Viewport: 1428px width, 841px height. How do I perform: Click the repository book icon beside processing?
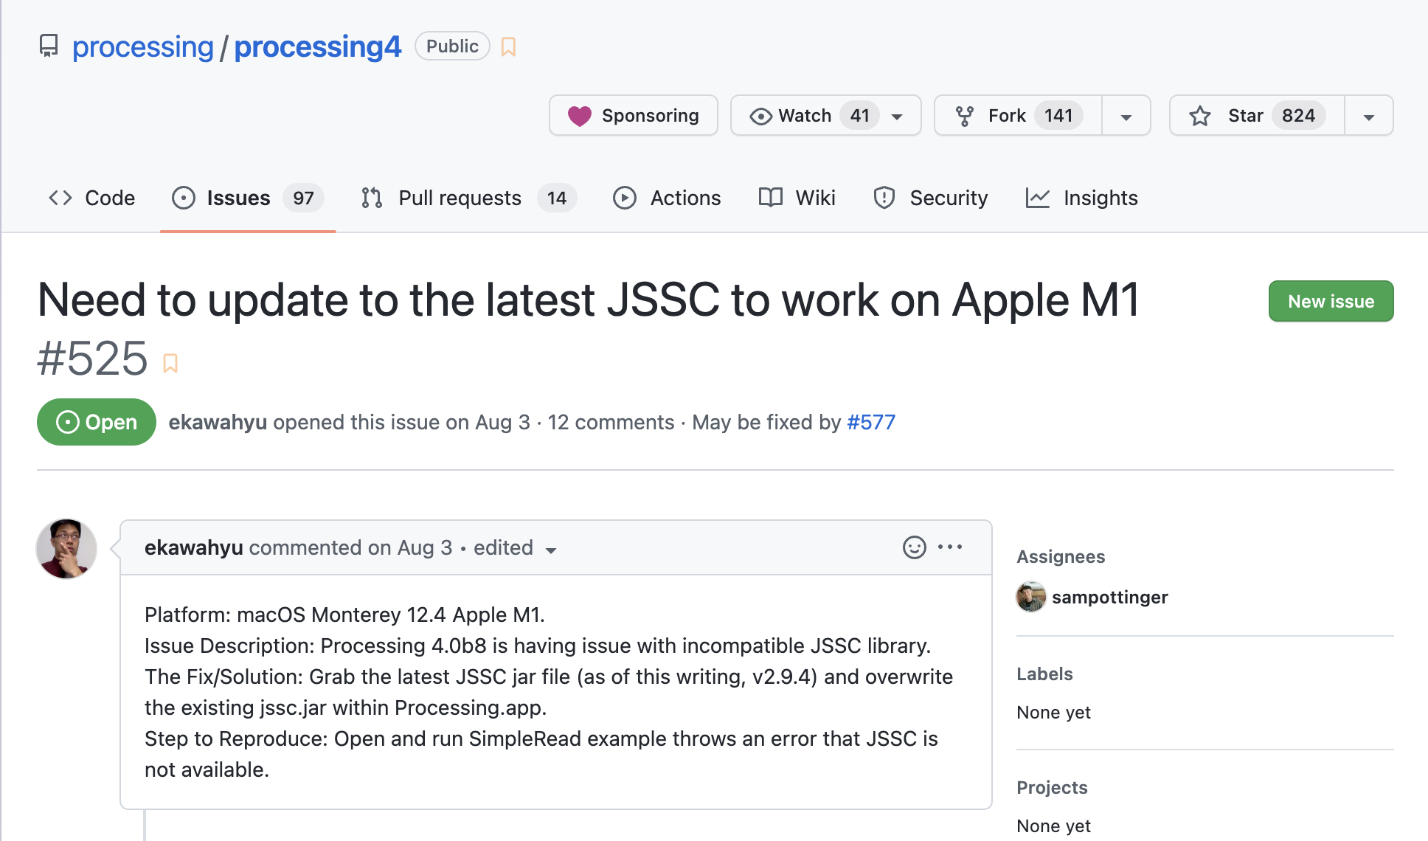pos(48,46)
